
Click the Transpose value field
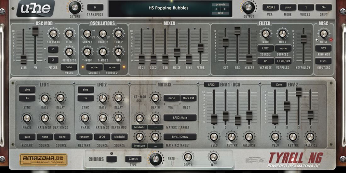point(95,7)
